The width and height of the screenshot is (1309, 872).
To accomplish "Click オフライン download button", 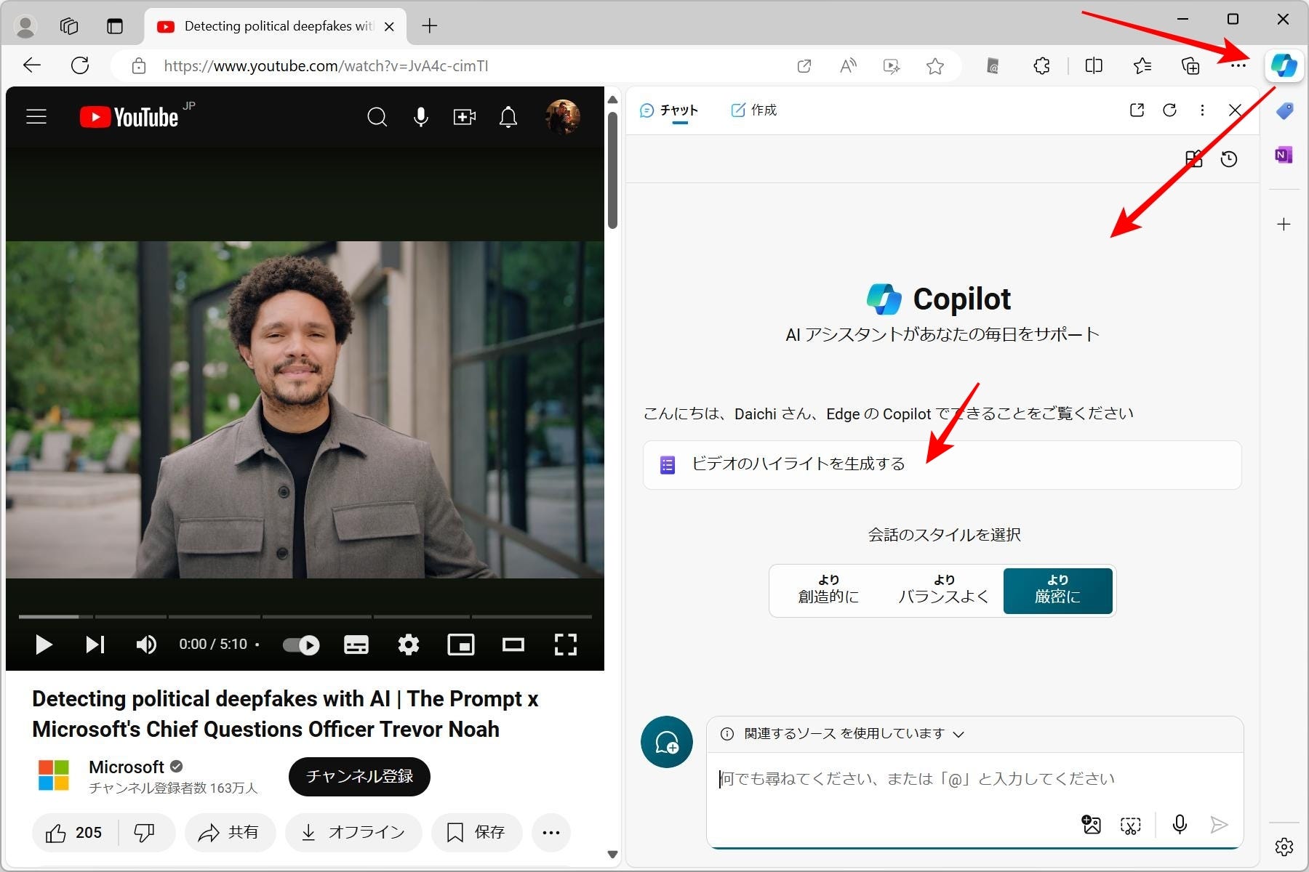I will (x=353, y=833).
